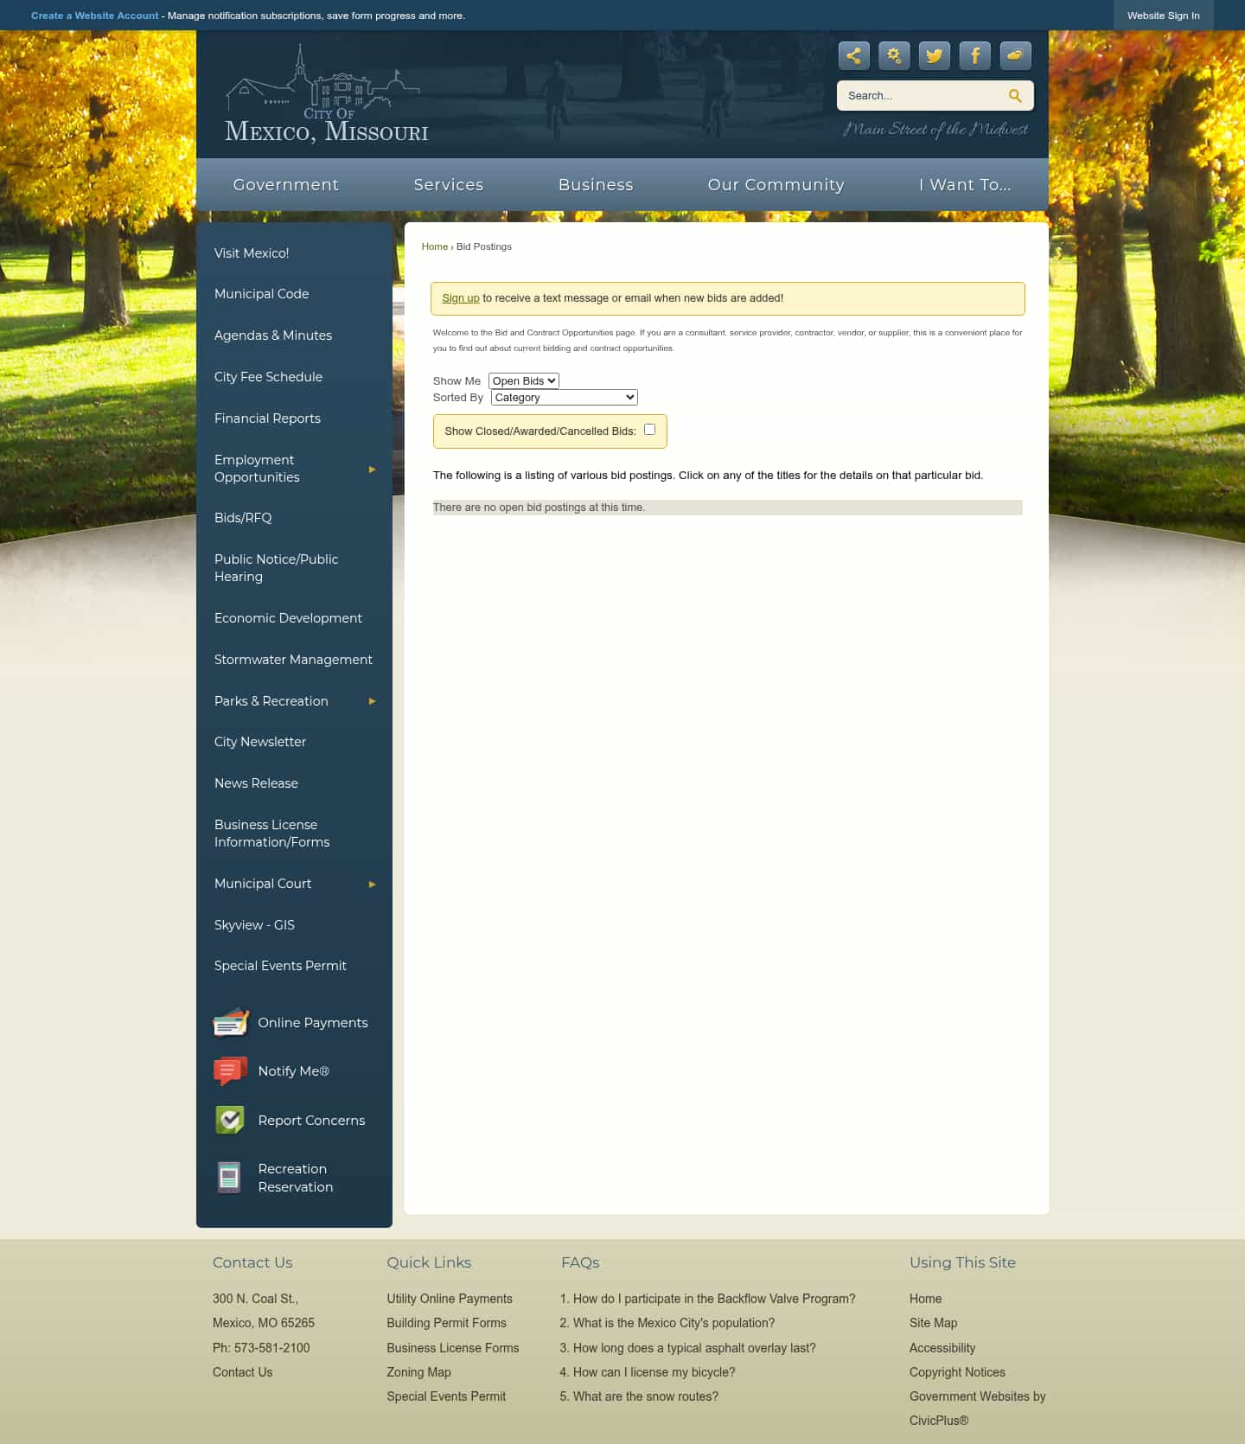
Task: Open the Services menu
Action: click(x=449, y=184)
